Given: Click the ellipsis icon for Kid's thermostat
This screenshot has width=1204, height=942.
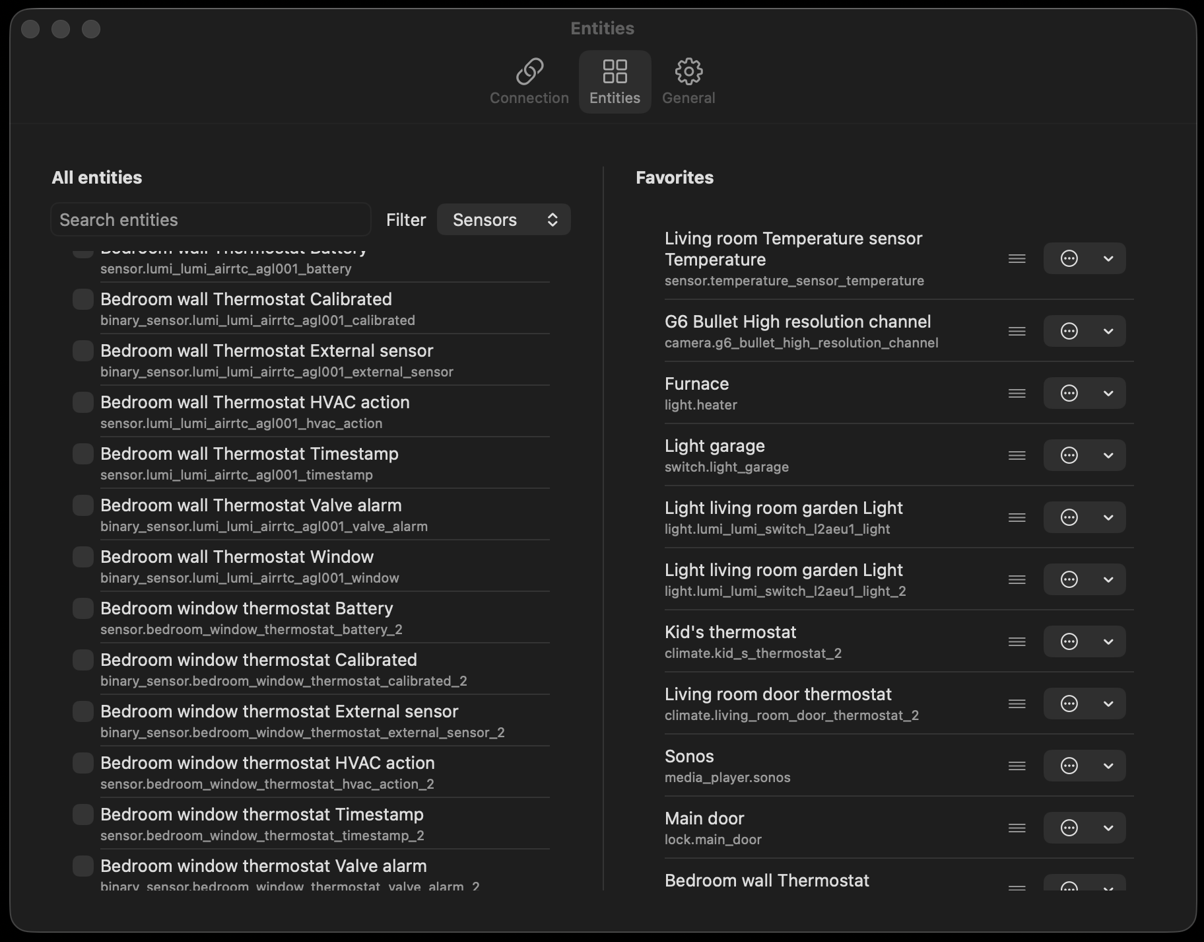Looking at the screenshot, I should click(1069, 641).
